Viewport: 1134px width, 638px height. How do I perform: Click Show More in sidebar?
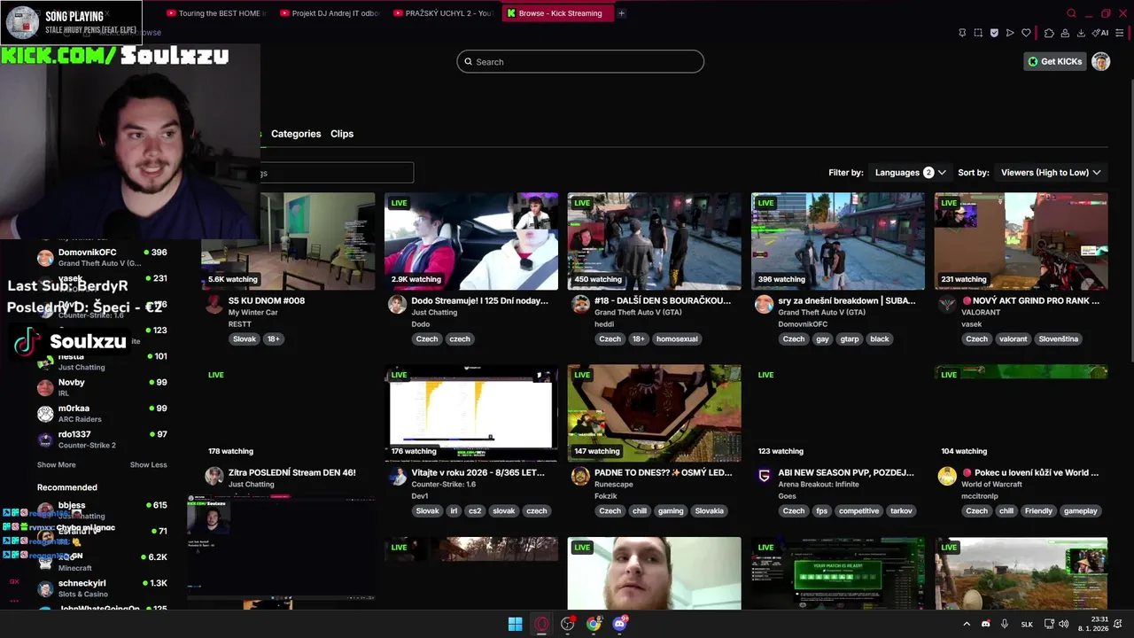(x=57, y=464)
